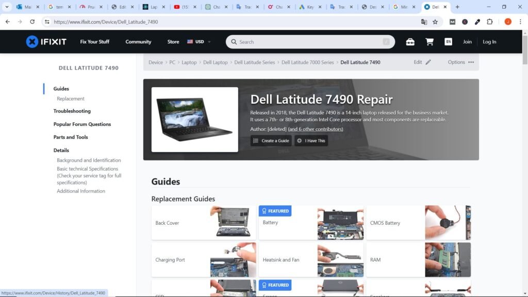This screenshot has width=528, height=297.
Task: Open the Battery replacement guide thumbnail
Action: pyautogui.click(x=340, y=223)
